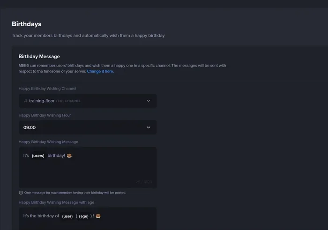
Task: Click the character counter in the message box
Action: click(144, 182)
